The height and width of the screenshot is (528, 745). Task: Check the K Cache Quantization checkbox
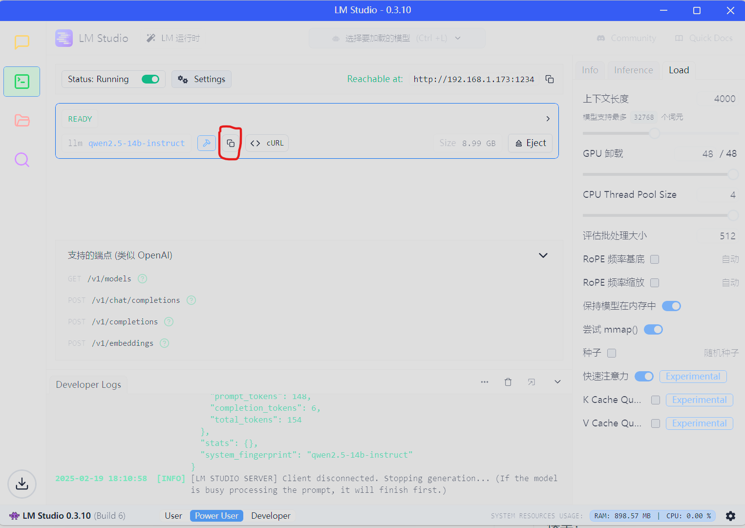(x=656, y=400)
